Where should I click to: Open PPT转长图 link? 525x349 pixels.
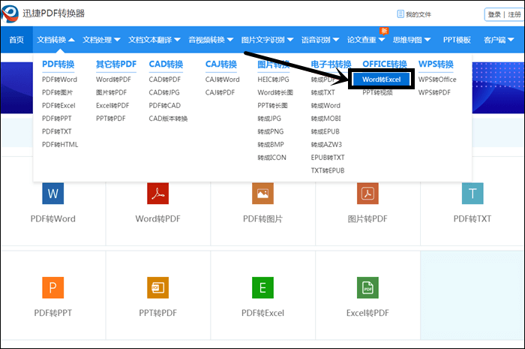click(272, 106)
